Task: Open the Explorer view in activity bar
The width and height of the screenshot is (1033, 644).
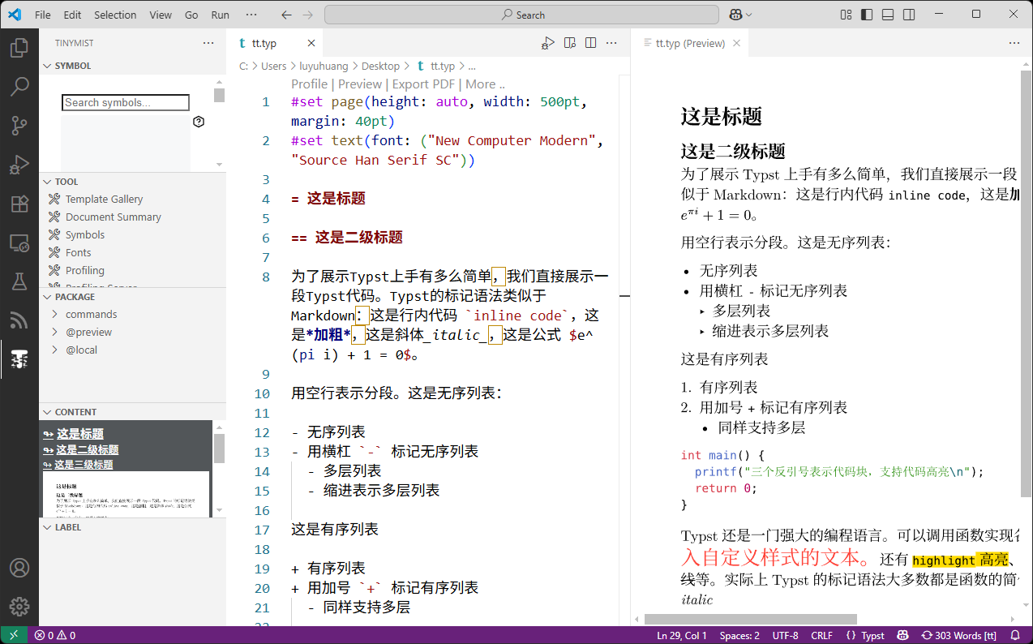Action: [x=19, y=49]
